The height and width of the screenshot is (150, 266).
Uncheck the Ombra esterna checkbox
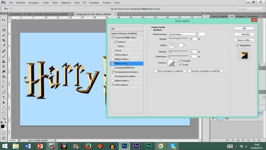[x=113, y=85]
